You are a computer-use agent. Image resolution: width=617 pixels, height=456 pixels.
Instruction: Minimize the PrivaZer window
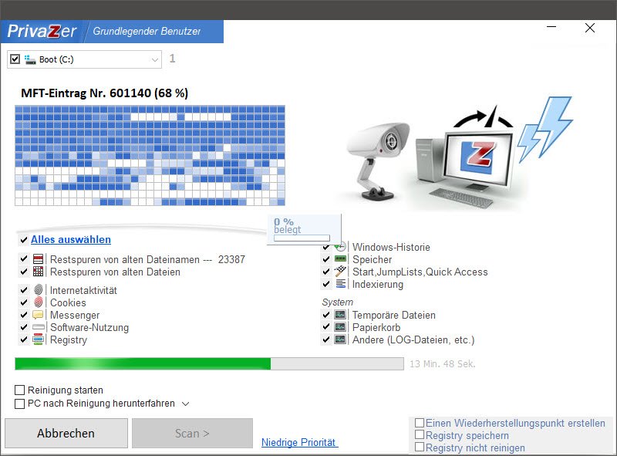[551, 27]
